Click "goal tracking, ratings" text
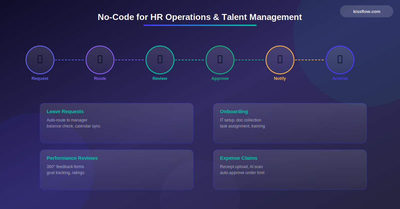400x209 pixels. coord(65,173)
